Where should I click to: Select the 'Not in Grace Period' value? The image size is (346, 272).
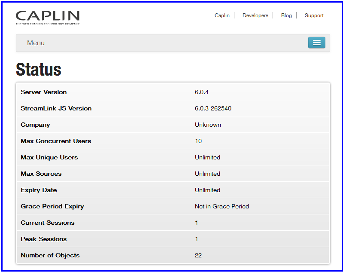222,206
